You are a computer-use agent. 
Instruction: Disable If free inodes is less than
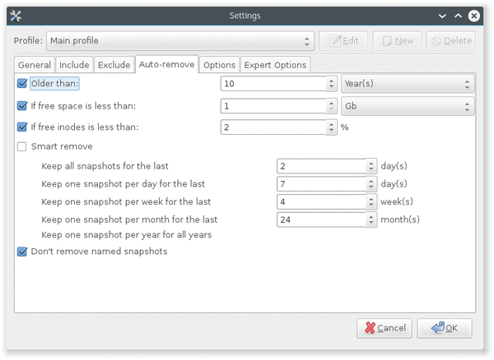click(x=22, y=127)
